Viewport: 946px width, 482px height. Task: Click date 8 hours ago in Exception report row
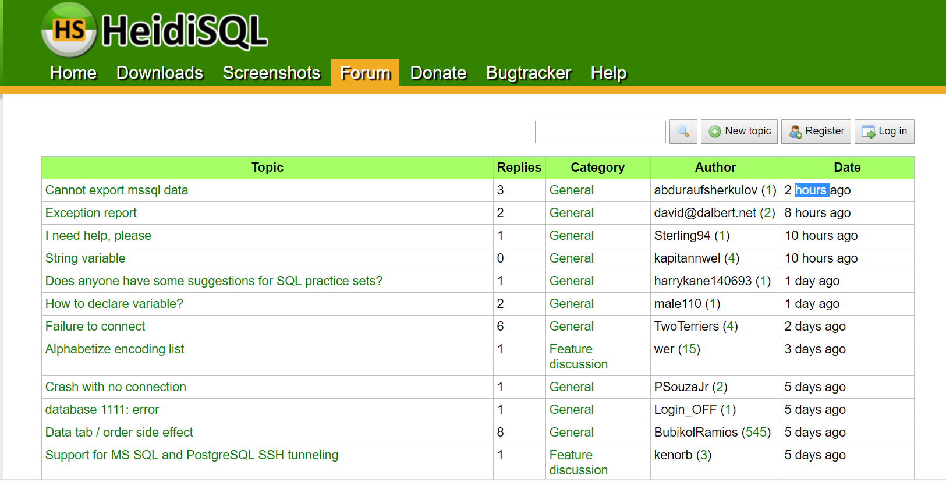point(818,213)
